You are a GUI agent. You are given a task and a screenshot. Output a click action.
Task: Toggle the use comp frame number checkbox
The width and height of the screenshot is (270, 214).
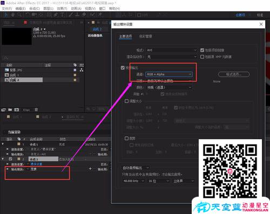163,94
